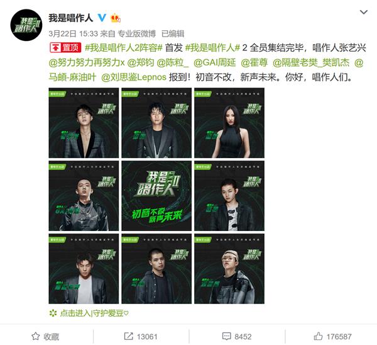
Task: Click the green flower icon before 点击进入
Action: (x=53, y=313)
